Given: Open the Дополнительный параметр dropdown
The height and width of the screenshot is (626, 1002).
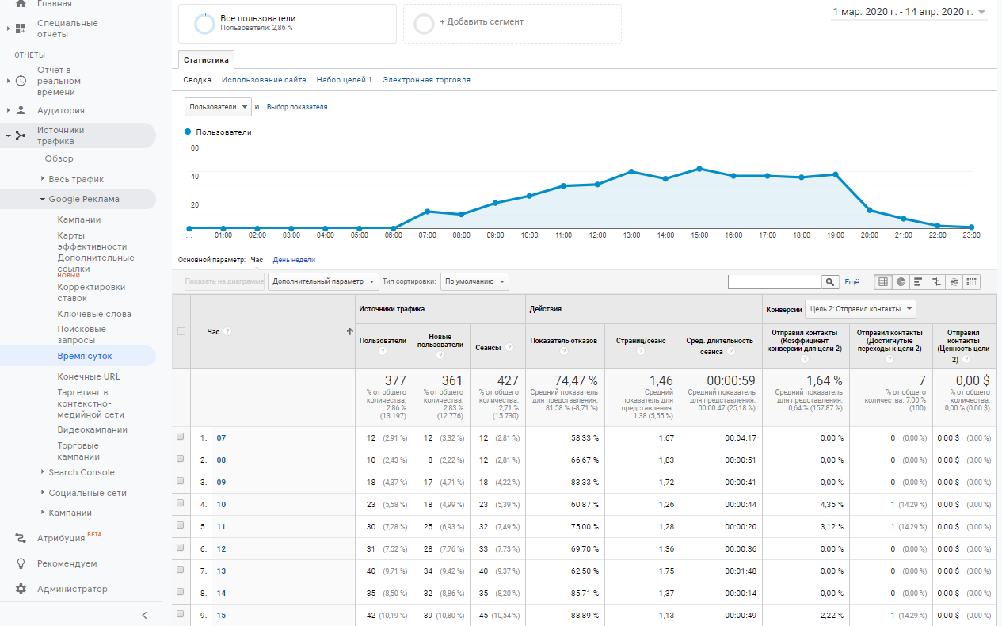Looking at the screenshot, I should [x=323, y=281].
